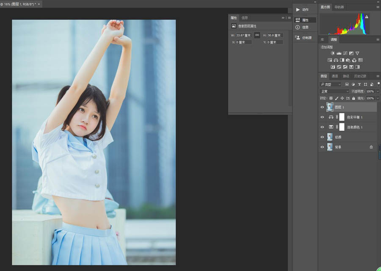Click the Color Balance adjustment icon

pyautogui.click(x=336, y=60)
